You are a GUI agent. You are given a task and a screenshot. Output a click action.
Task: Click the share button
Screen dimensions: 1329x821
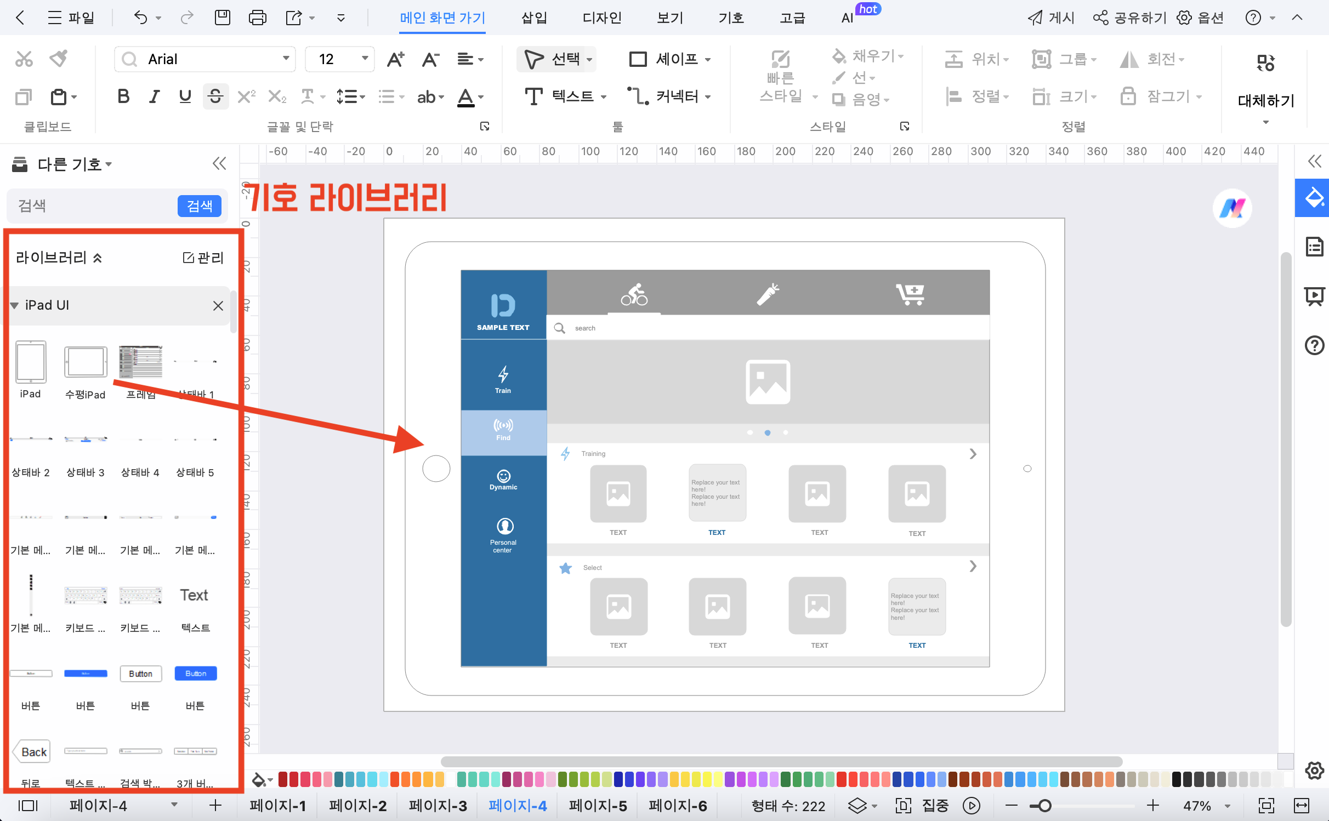click(x=1129, y=18)
